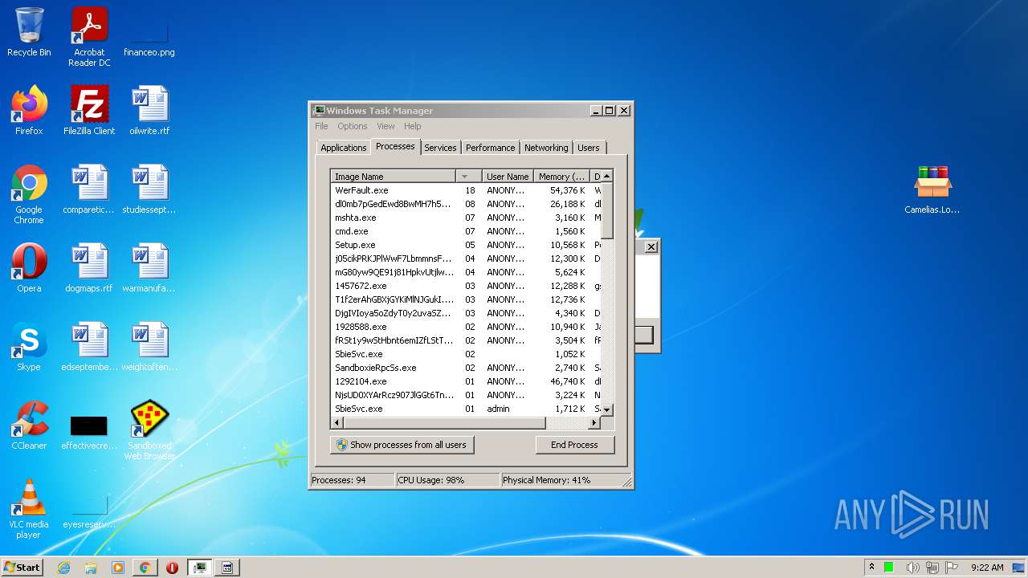Open the FileZilla Client shortcut
Screen dimensions: 1028x578
89,110
